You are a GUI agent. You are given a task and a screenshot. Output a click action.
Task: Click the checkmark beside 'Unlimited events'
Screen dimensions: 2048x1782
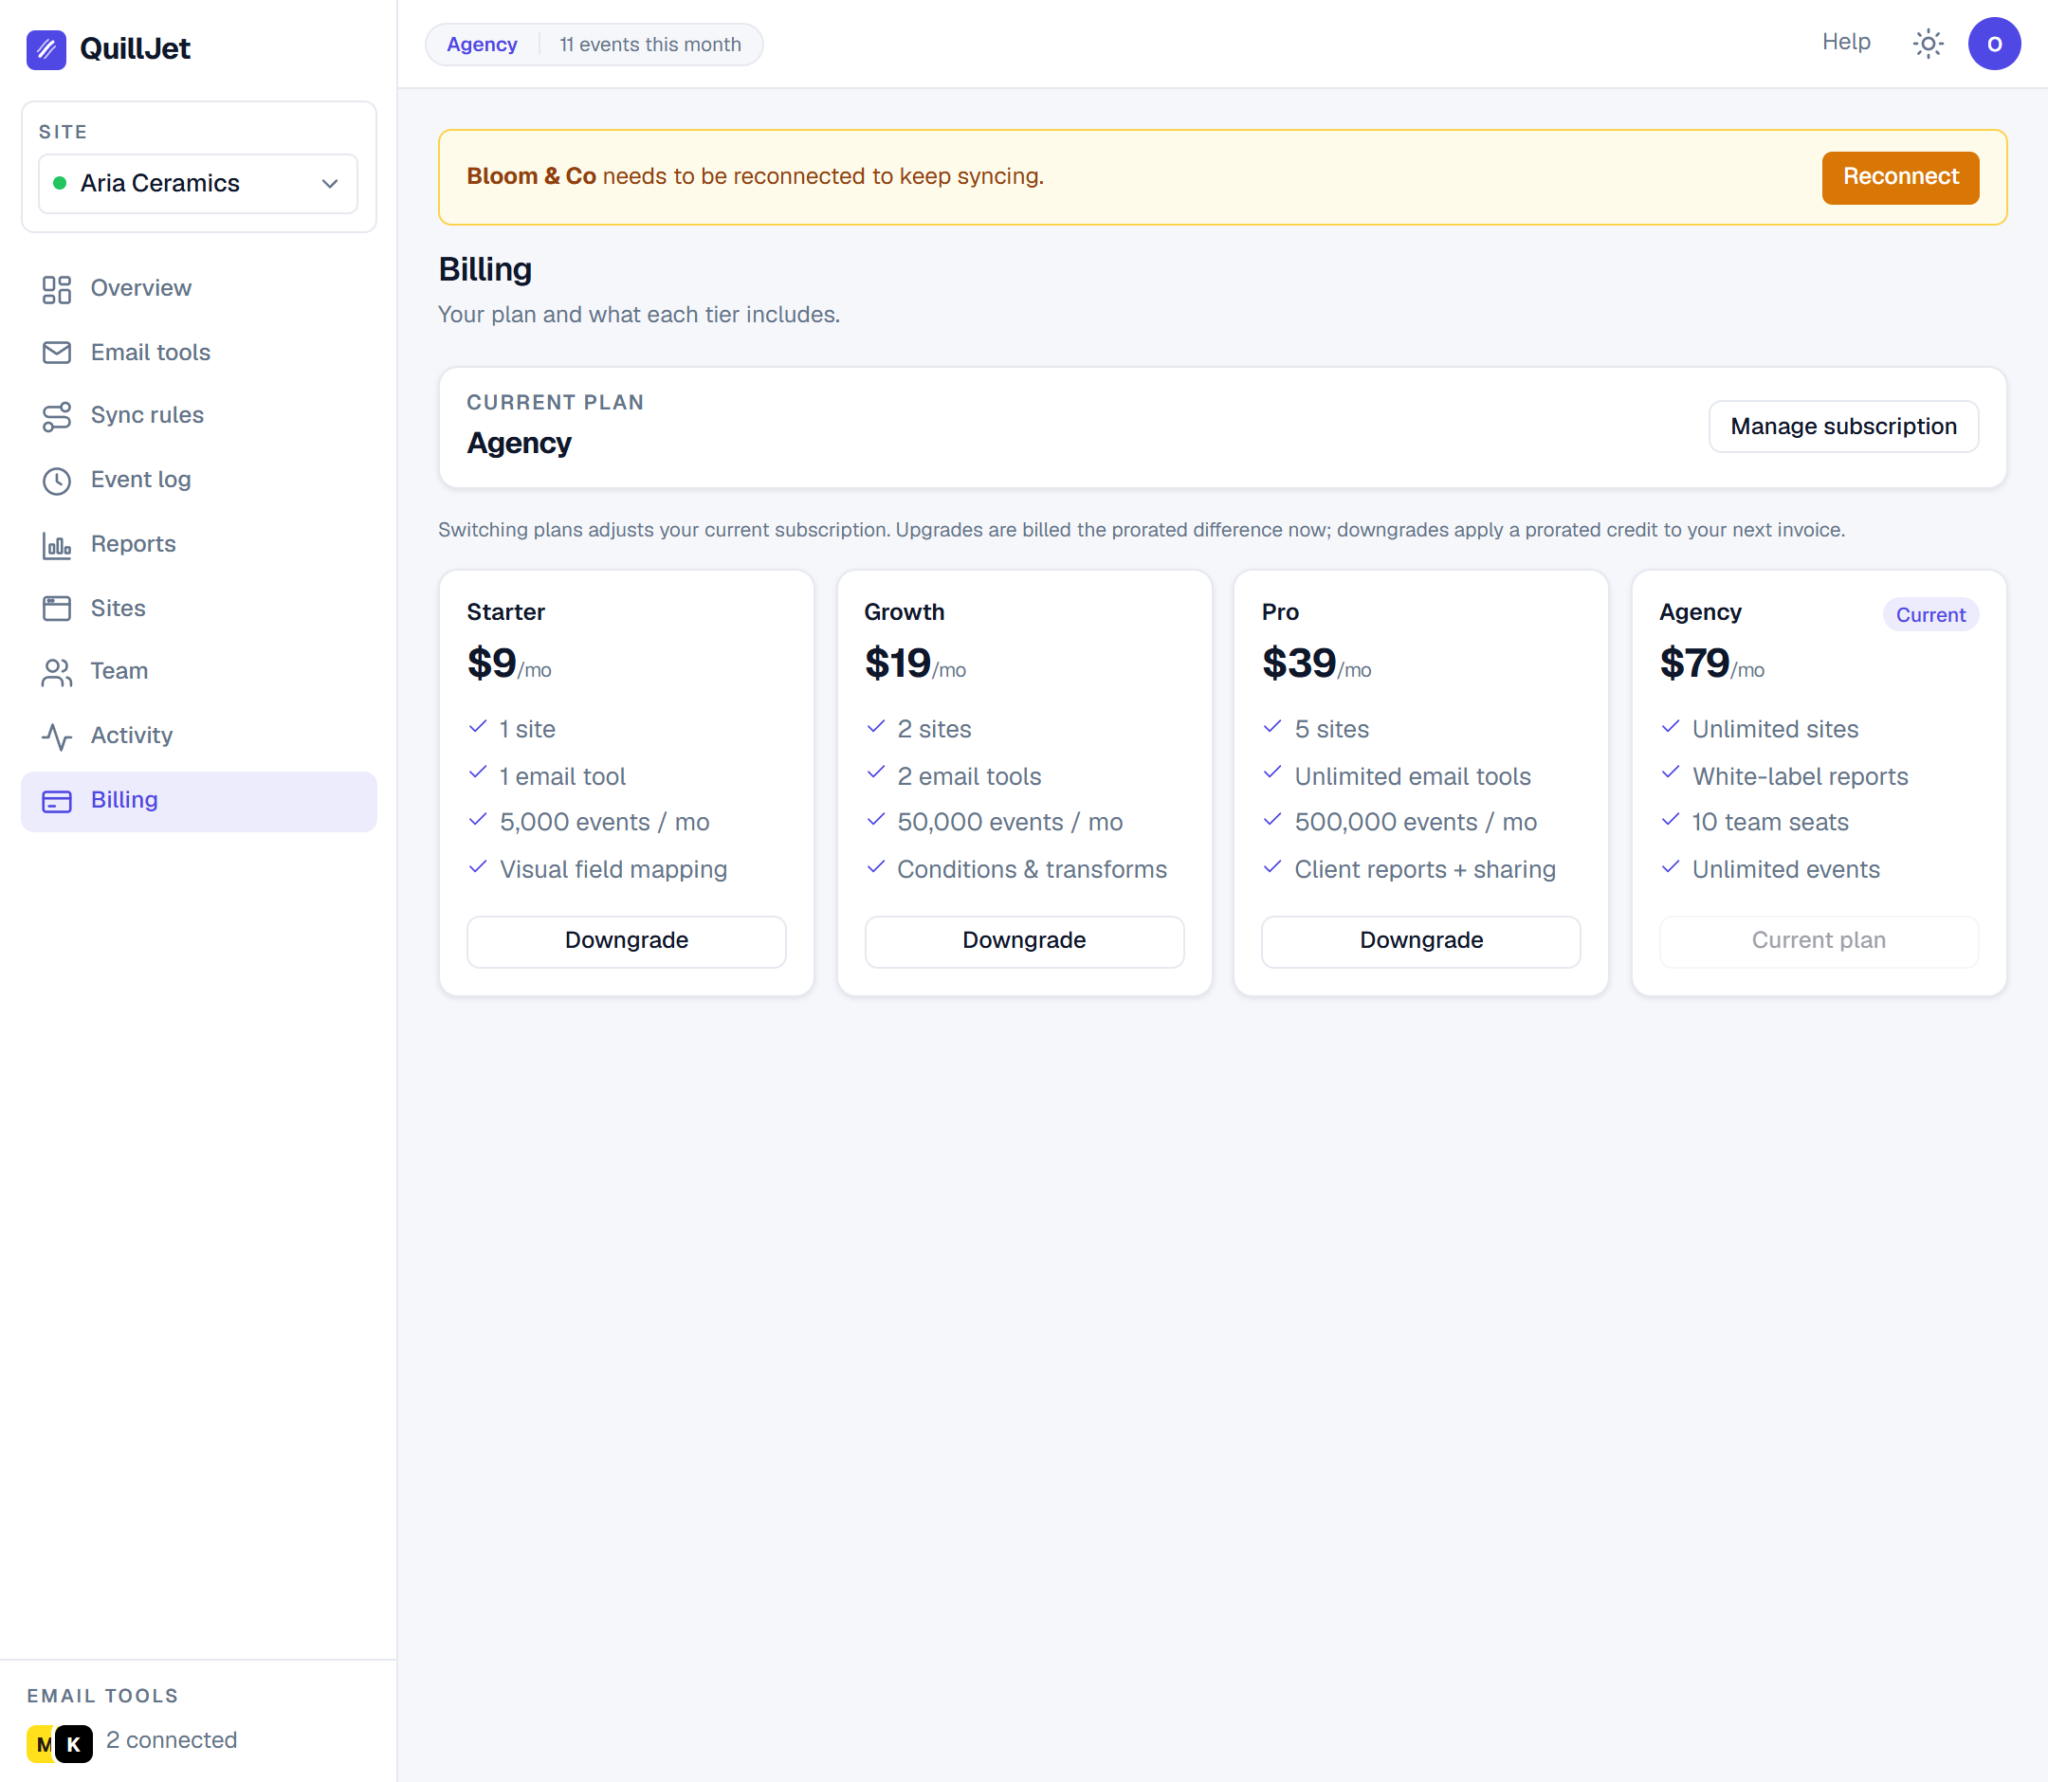click(1670, 867)
